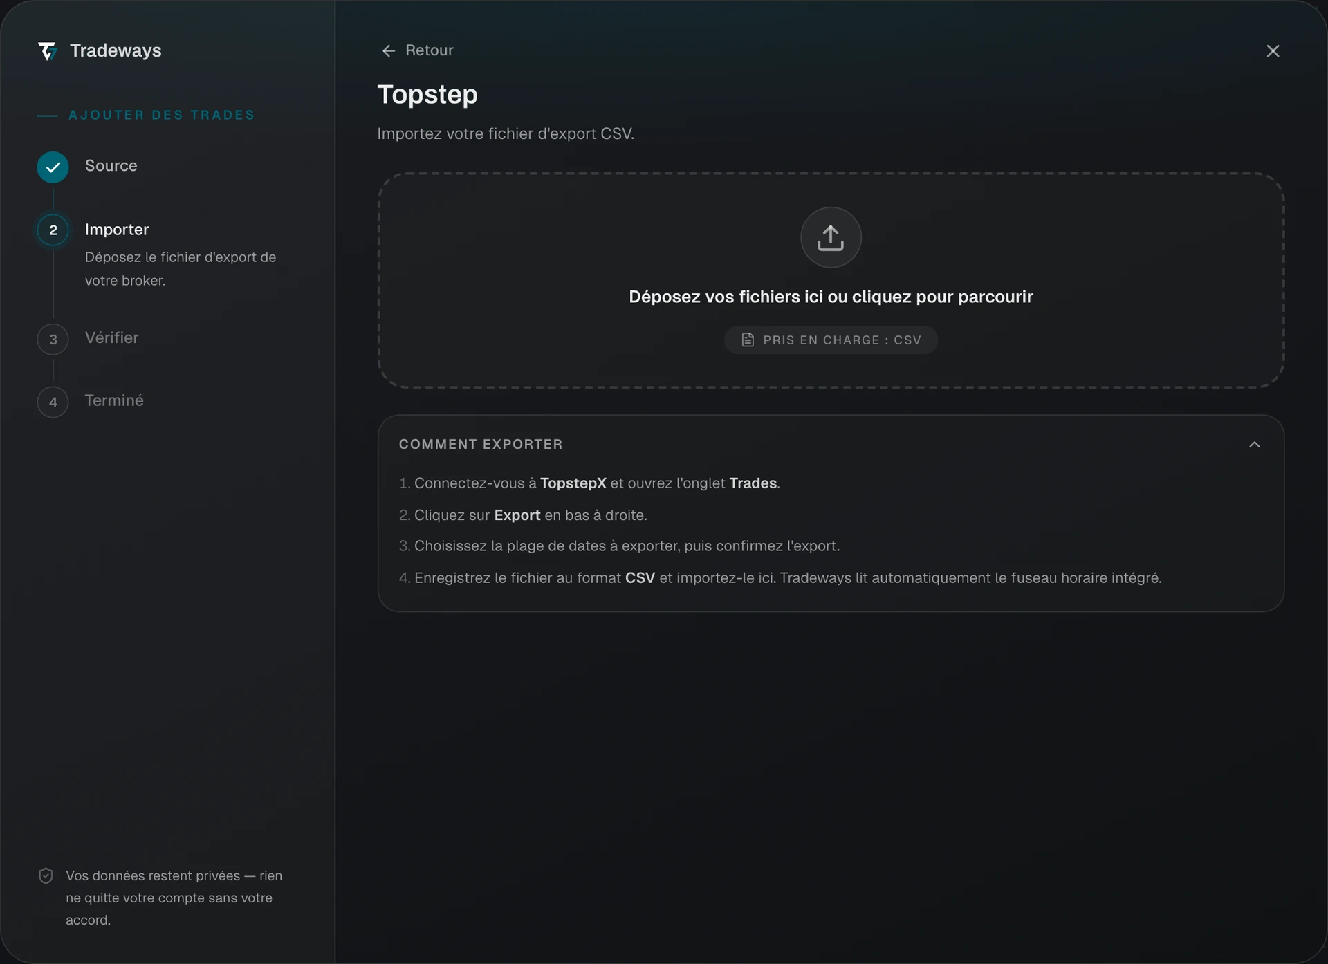This screenshot has width=1328, height=964.
Task: Click the Topstep heading
Action: click(x=427, y=95)
